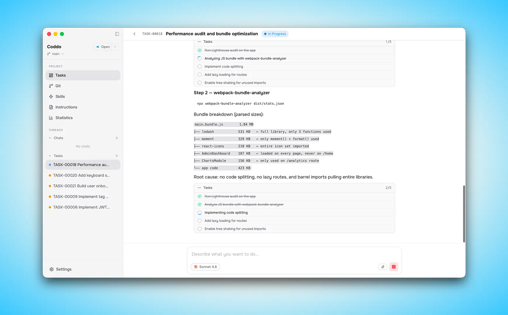Attach a file with the paperclip icon
The image size is (508, 315).
point(383,267)
